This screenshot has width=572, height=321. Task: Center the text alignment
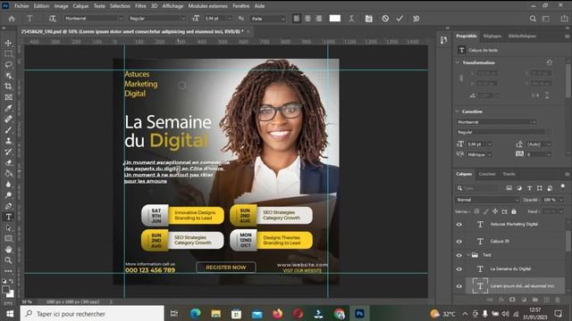(x=307, y=19)
